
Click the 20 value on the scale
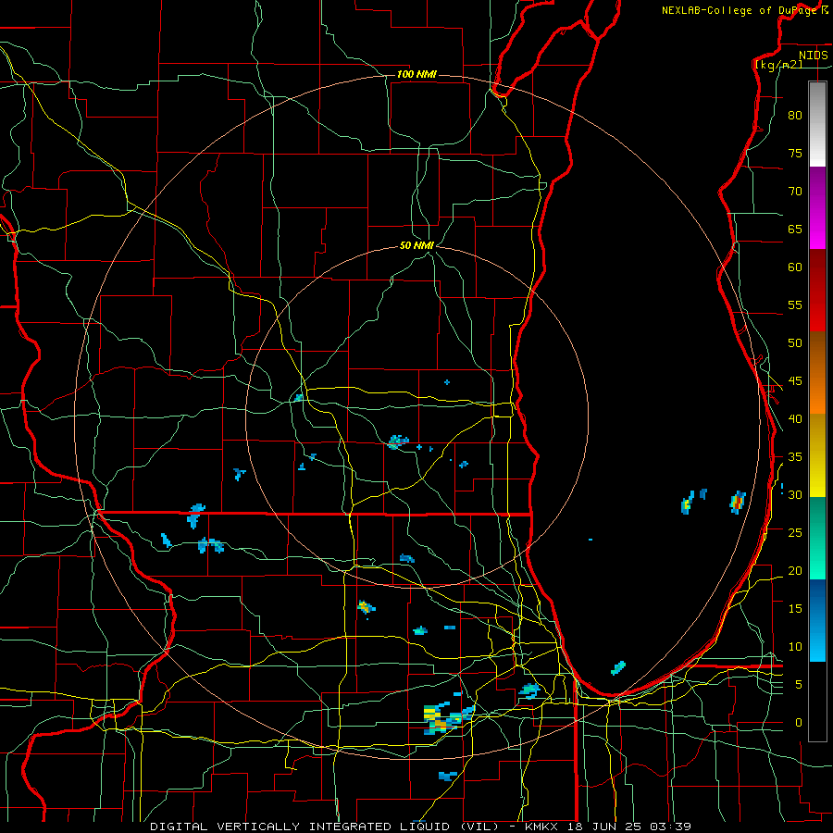pos(795,571)
